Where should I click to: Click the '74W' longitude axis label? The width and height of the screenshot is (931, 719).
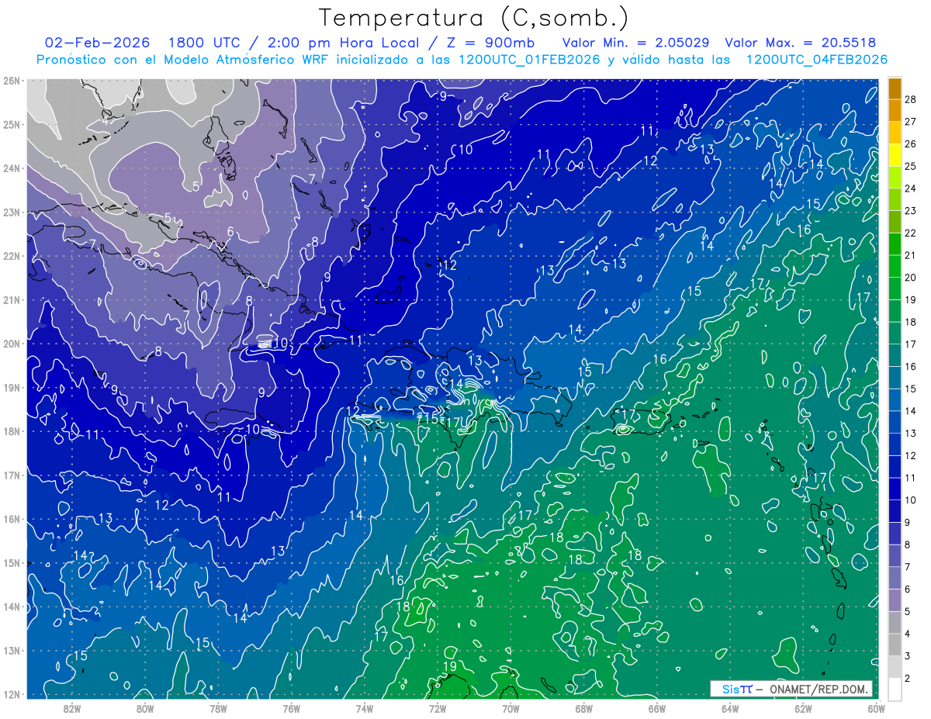point(364,707)
